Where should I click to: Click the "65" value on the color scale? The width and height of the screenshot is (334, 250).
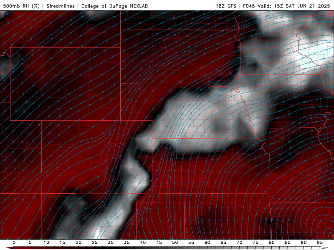(x=223, y=242)
